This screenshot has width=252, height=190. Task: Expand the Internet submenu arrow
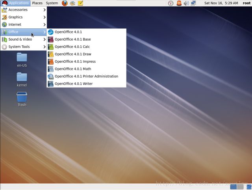44,24
